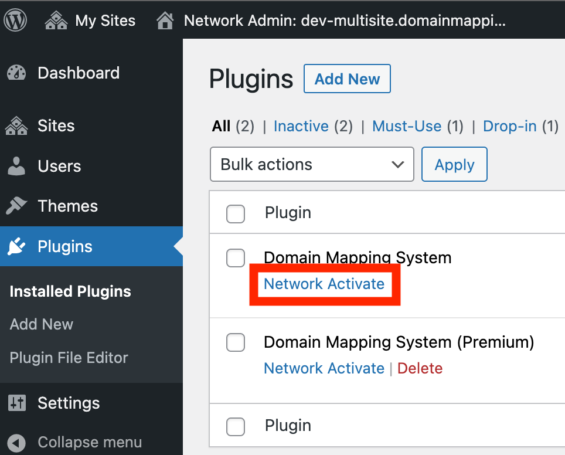This screenshot has width=565, height=455.
Task: Open My Sites network icon
Action: pos(56,21)
